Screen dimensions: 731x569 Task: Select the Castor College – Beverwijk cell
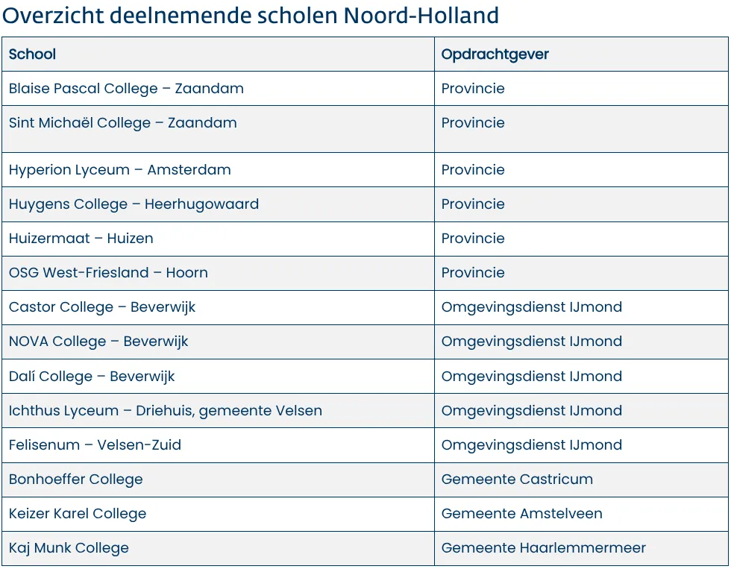(102, 307)
